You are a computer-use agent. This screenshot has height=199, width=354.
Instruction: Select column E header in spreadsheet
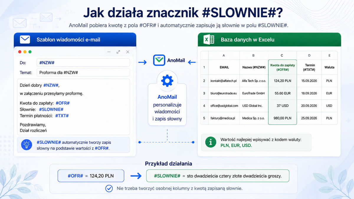pos(329,55)
